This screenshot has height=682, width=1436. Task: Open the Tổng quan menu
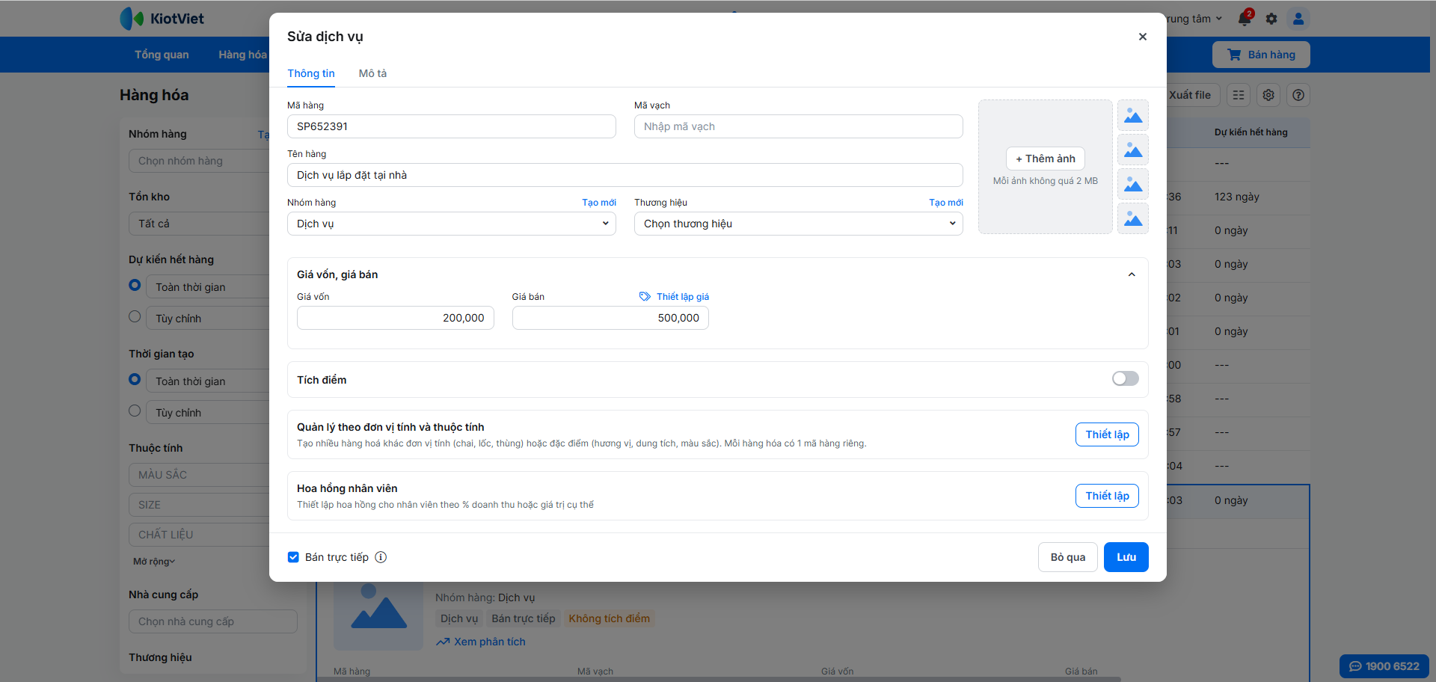(162, 55)
